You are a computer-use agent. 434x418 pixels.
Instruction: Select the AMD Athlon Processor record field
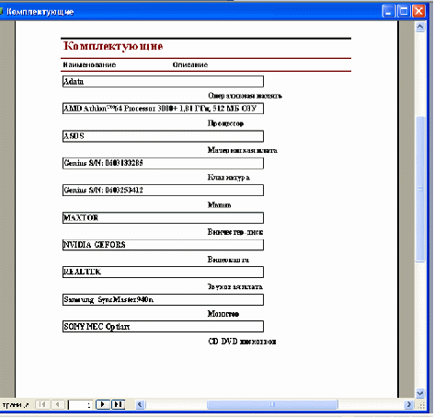163,109
